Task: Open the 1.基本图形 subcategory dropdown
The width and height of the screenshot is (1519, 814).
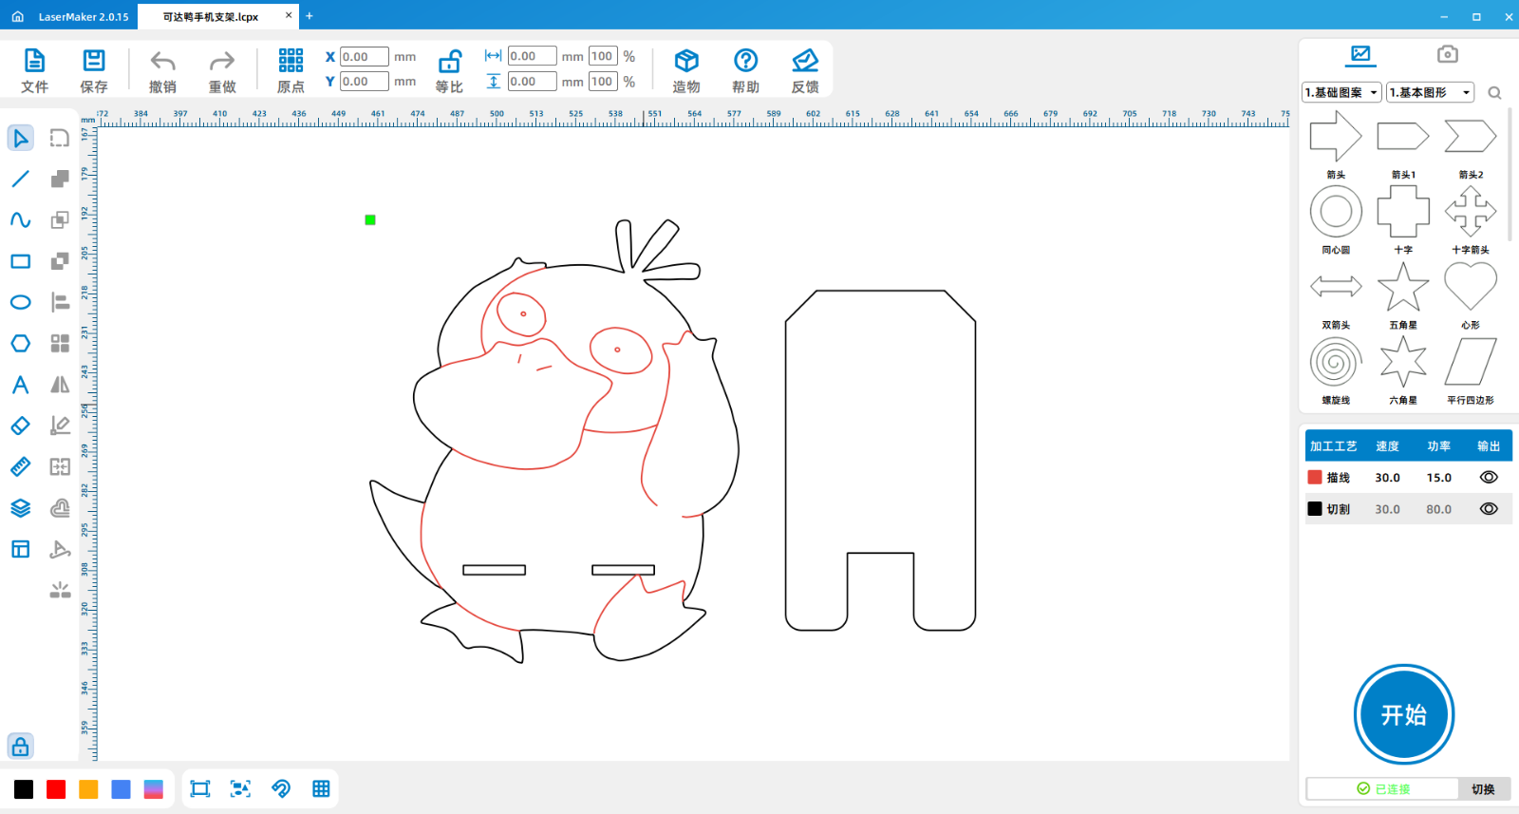Action: tap(1430, 92)
